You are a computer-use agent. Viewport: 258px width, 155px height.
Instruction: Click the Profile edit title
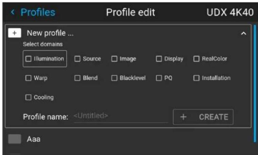point(131,12)
